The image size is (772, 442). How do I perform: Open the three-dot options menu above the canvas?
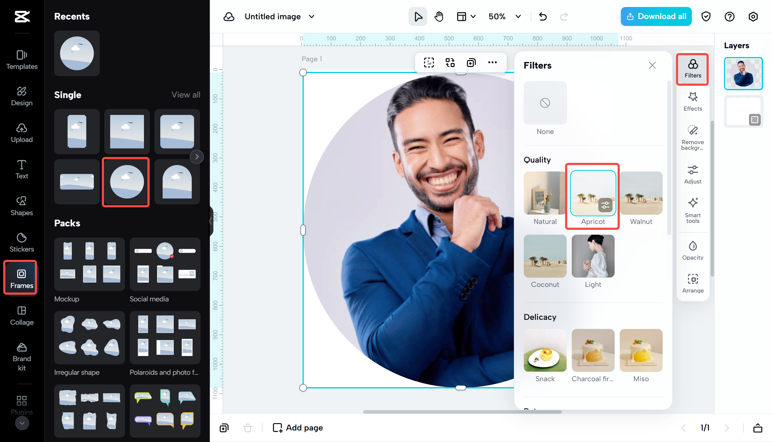pos(492,62)
